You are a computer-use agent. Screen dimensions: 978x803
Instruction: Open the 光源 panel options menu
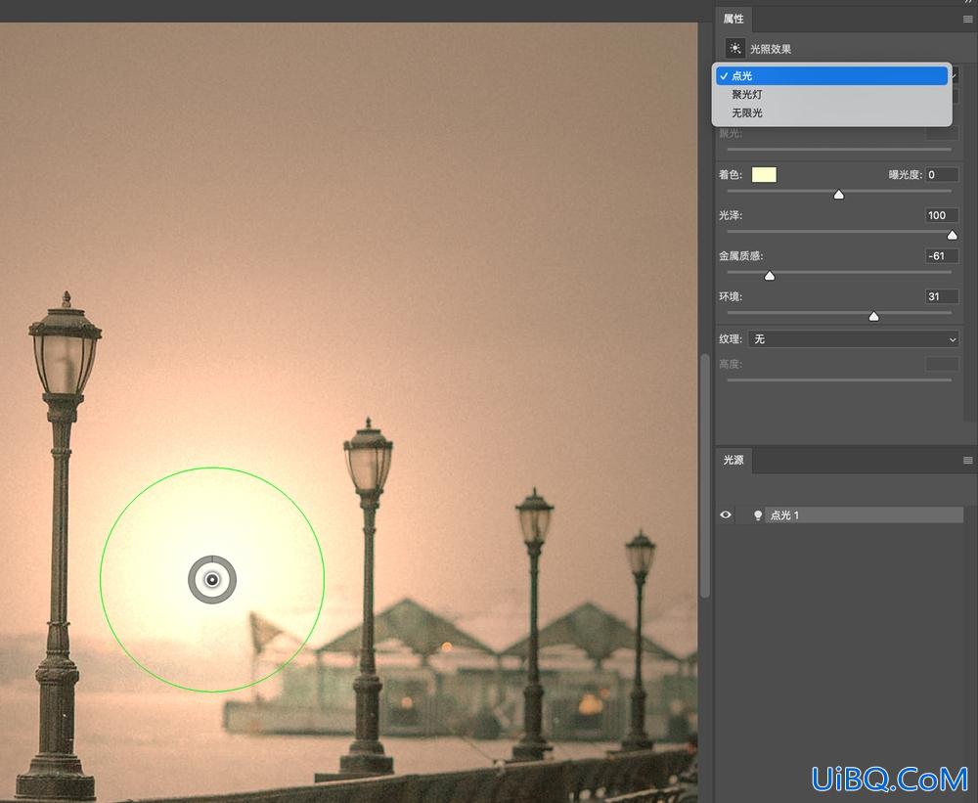pos(968,461)
